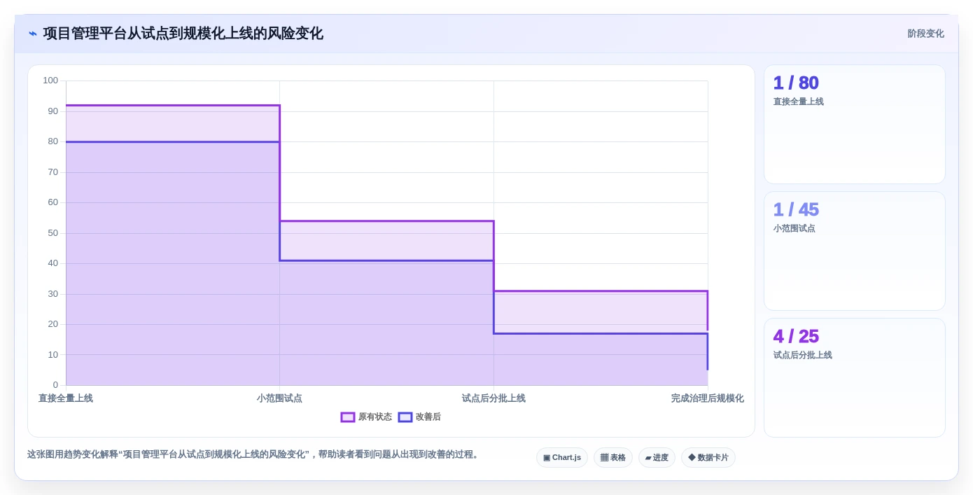Click the y-axis value 20
973x495 pixels.
53,324
